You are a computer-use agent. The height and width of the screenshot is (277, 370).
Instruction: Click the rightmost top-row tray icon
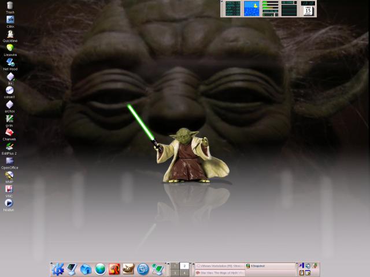(x=314, y=266)
